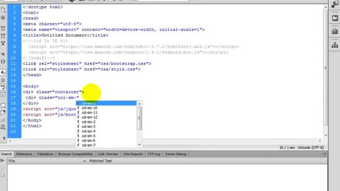Open the Browser Compatibility tab
This screenshot has width=340, height=191.
pyautogui.click(x=75, y=154)
